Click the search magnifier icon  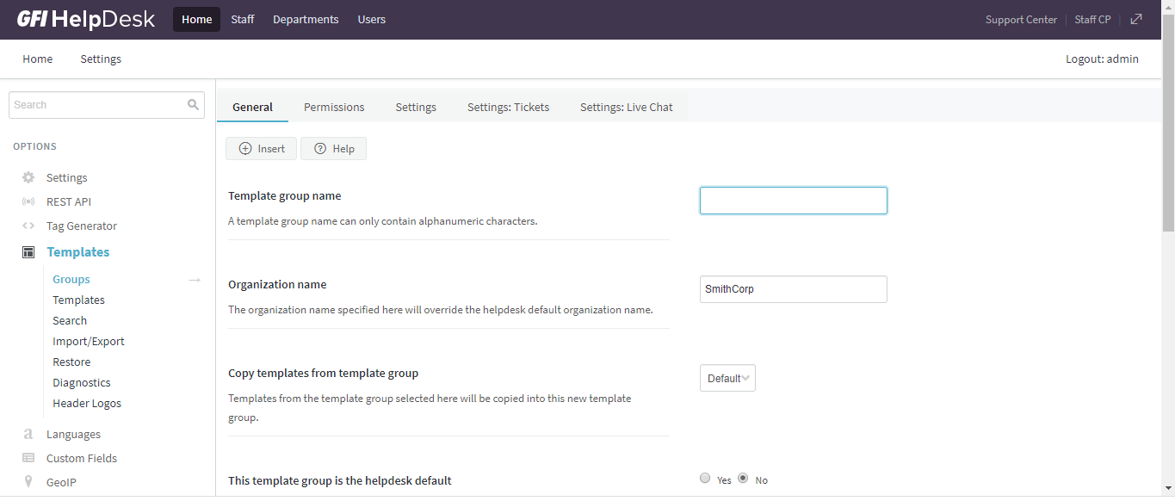click(194, 105)
